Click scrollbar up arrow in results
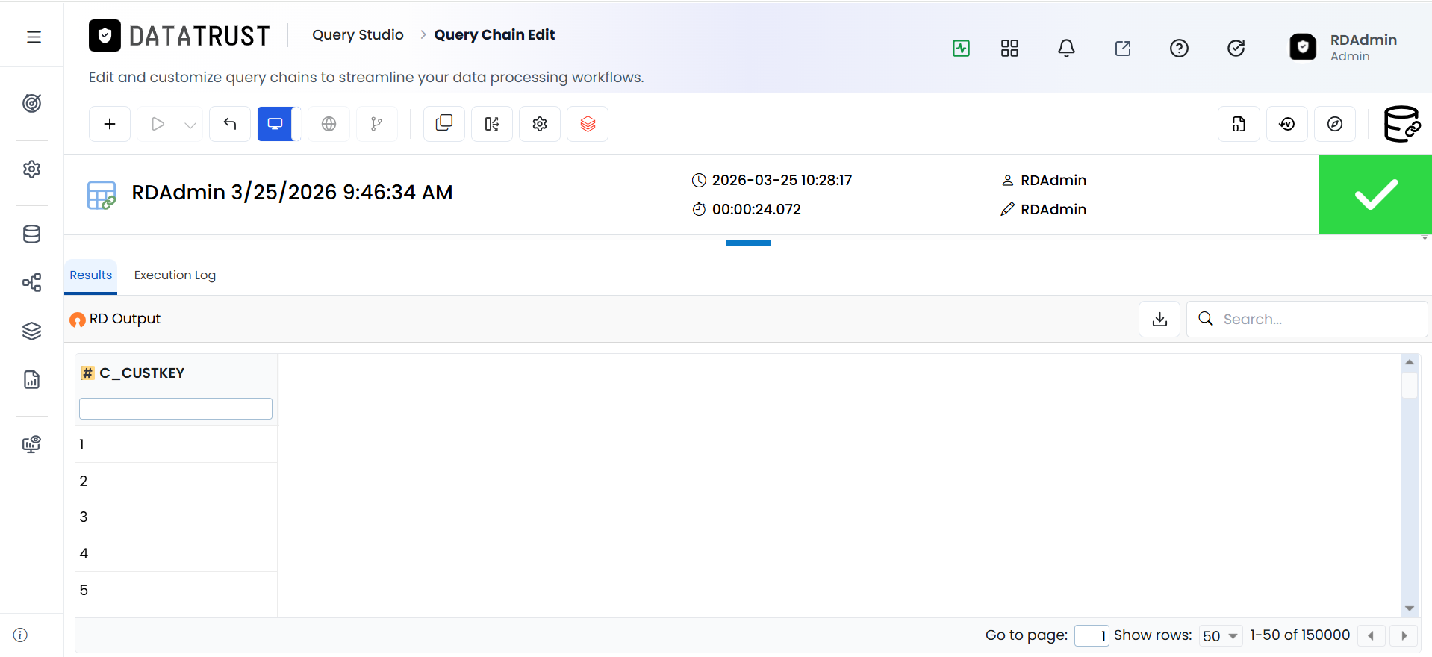The image size is (1432, 657). [x=1410, y=362]
